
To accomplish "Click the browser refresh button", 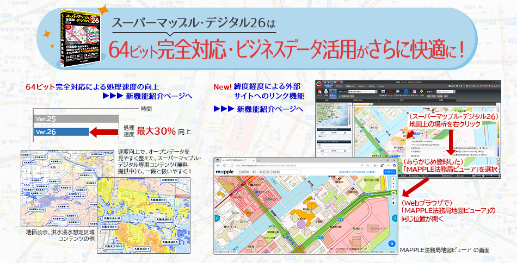I will point(225,166).
